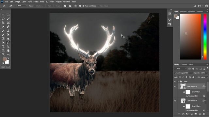Switch to the Swatches tab
The image size is (209, 117).
pyautogui.click(x=183, y=12)
